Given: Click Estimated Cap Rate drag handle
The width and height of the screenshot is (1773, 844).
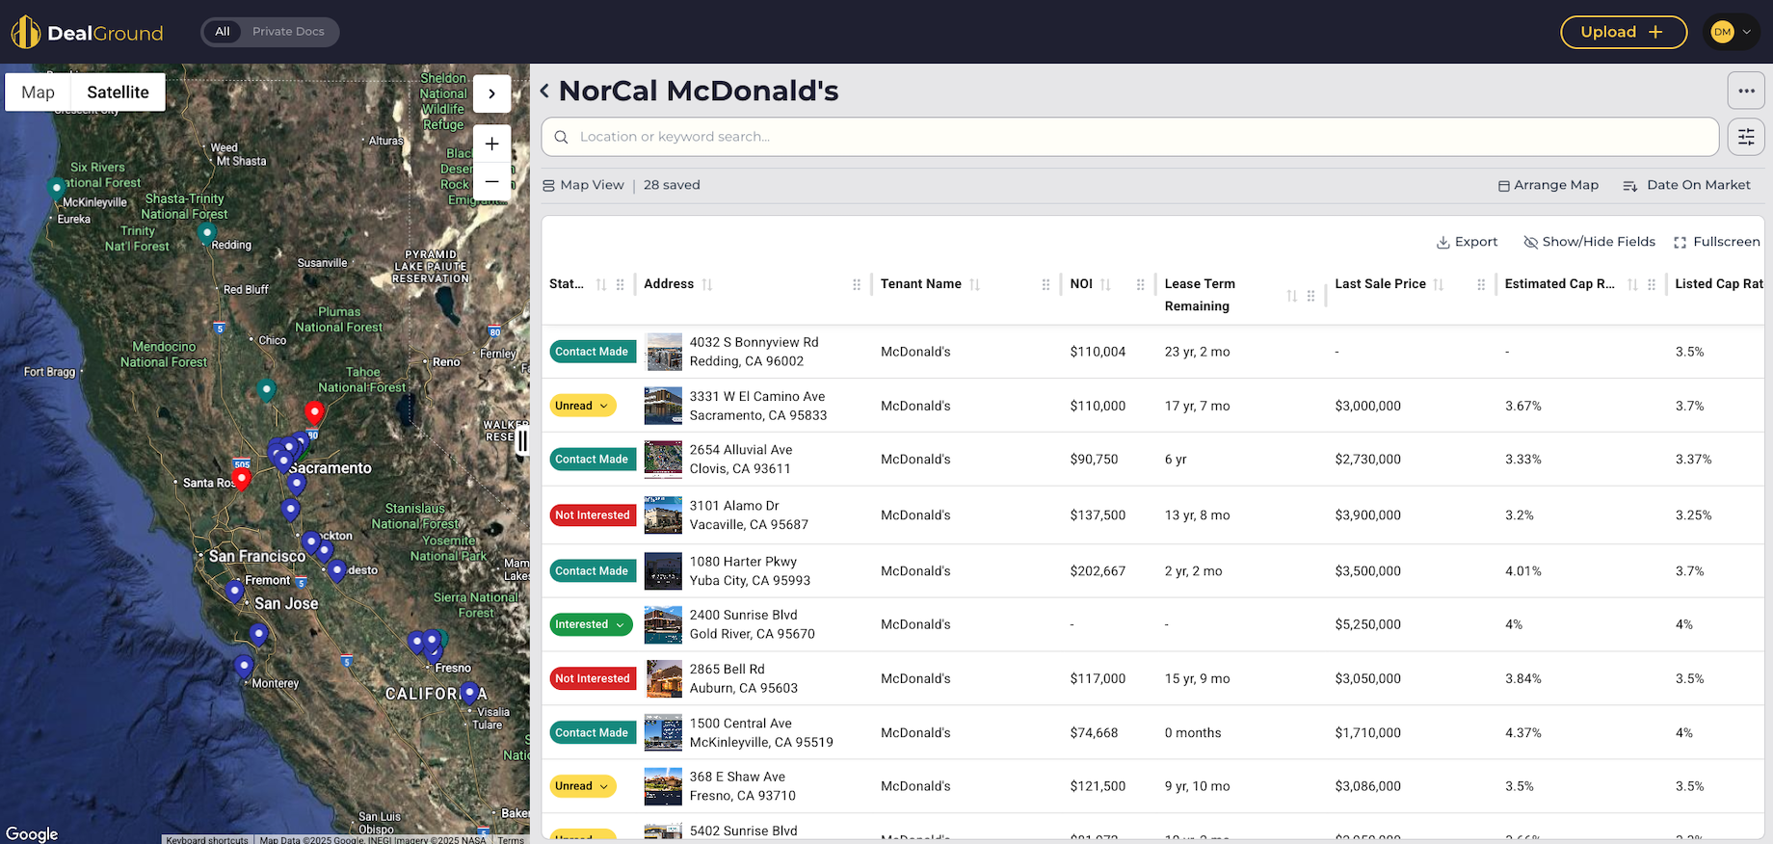Looking at the screenshot, I should [x=1652, y=284].
